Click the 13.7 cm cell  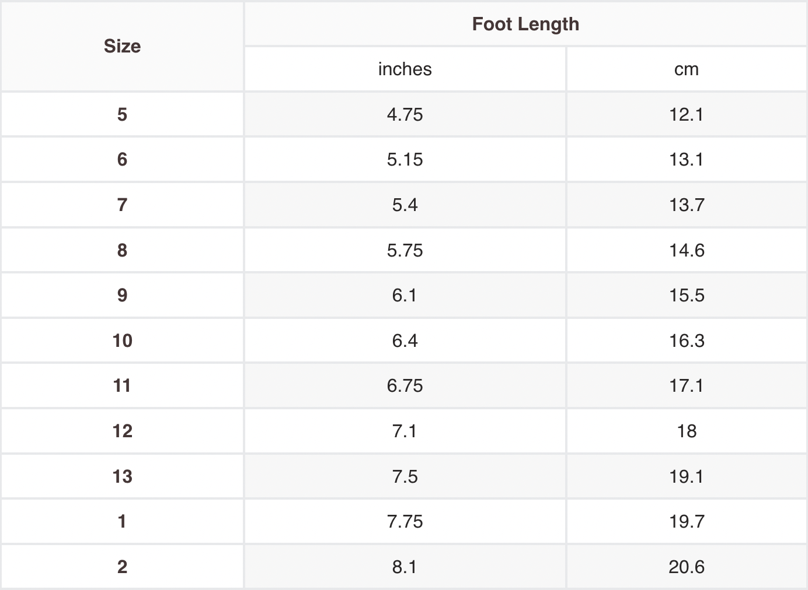click(x=686, y=205)
